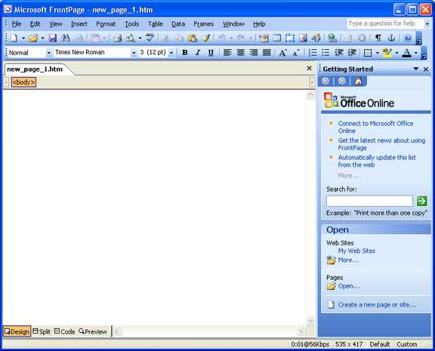Toggle Bold formatting
The height and width of the screenshot is (351, 435).
(184, 52)
